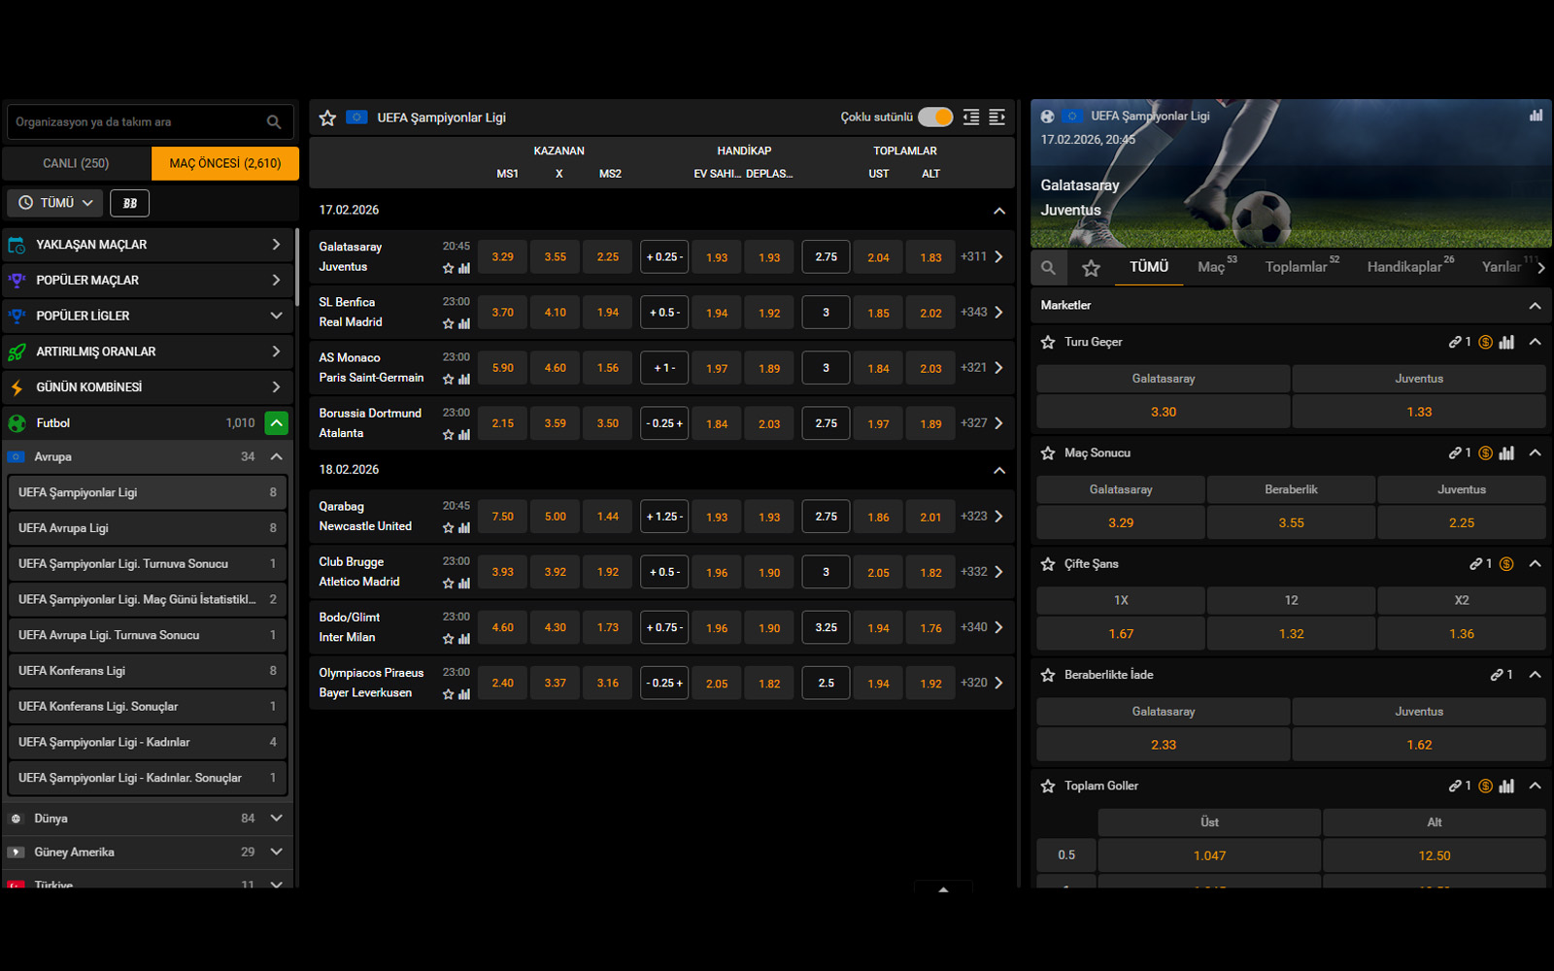Click the favorites star tab in markets panel
Viewport: 1554px width, 971px height.
(x=1091, y=267)
